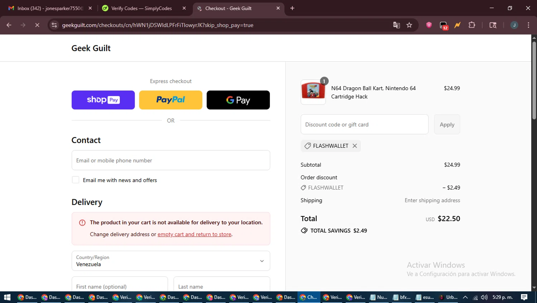Focus the Last name field
This screenshot has height=303, width=537.
coord(222,284)
